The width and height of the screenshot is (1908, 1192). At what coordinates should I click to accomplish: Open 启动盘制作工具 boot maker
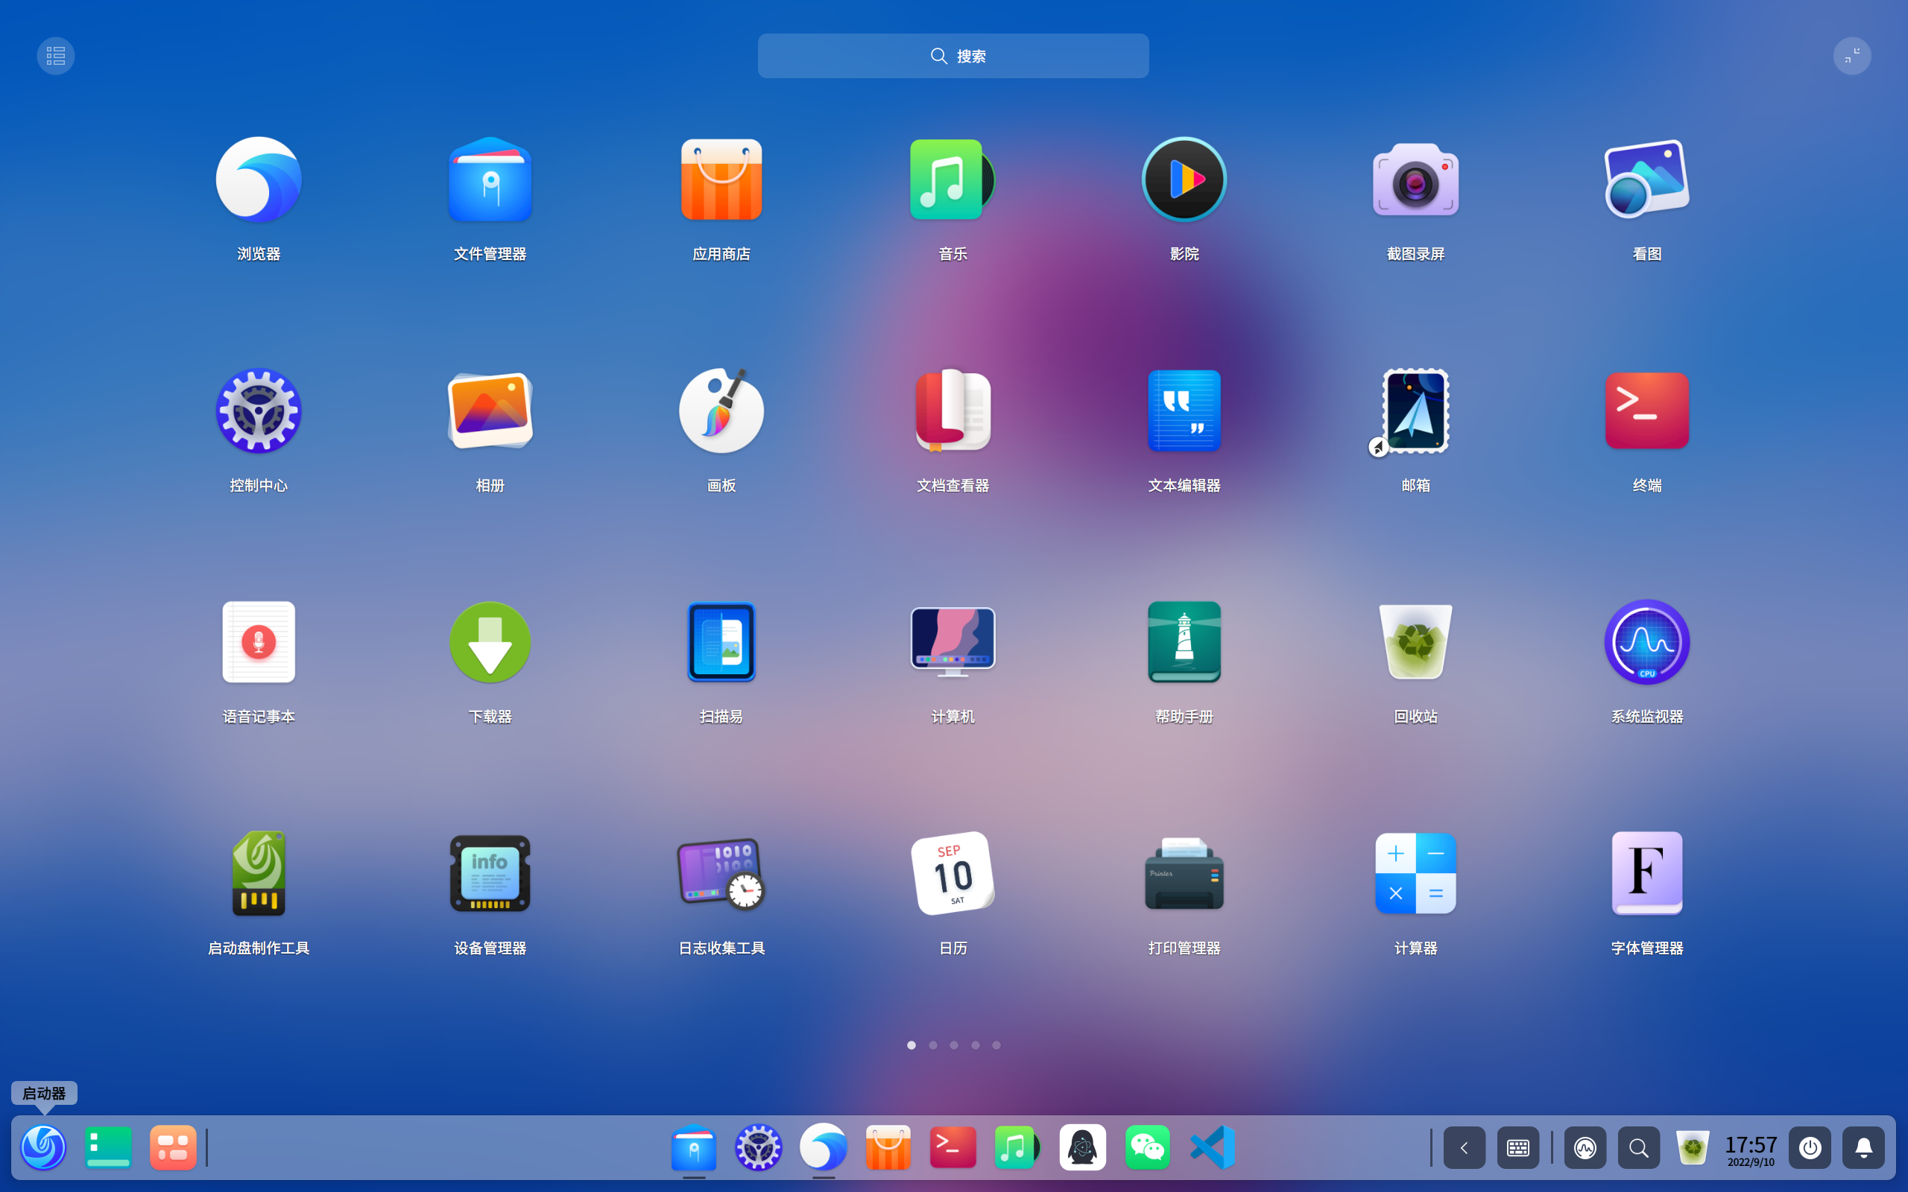pos(259,873)
